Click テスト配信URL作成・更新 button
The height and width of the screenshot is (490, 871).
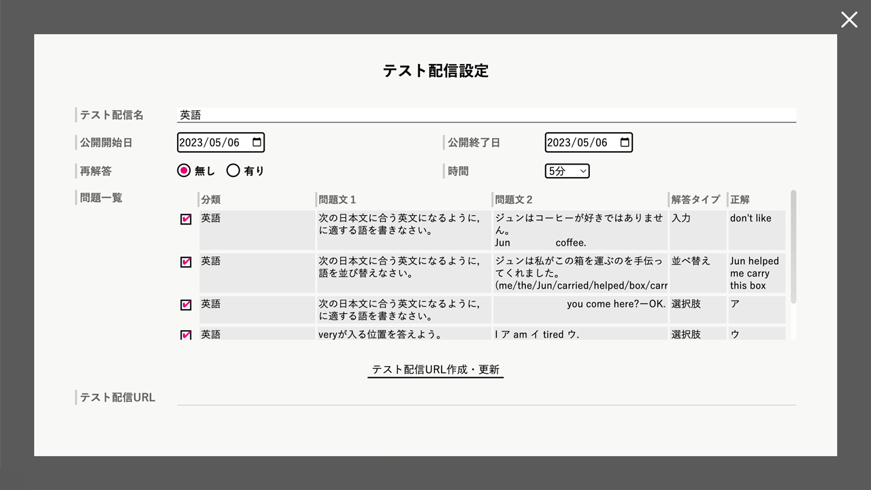point(435,370)
